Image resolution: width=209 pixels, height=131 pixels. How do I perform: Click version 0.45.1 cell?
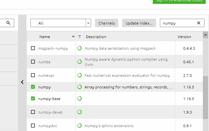(188, 62)
